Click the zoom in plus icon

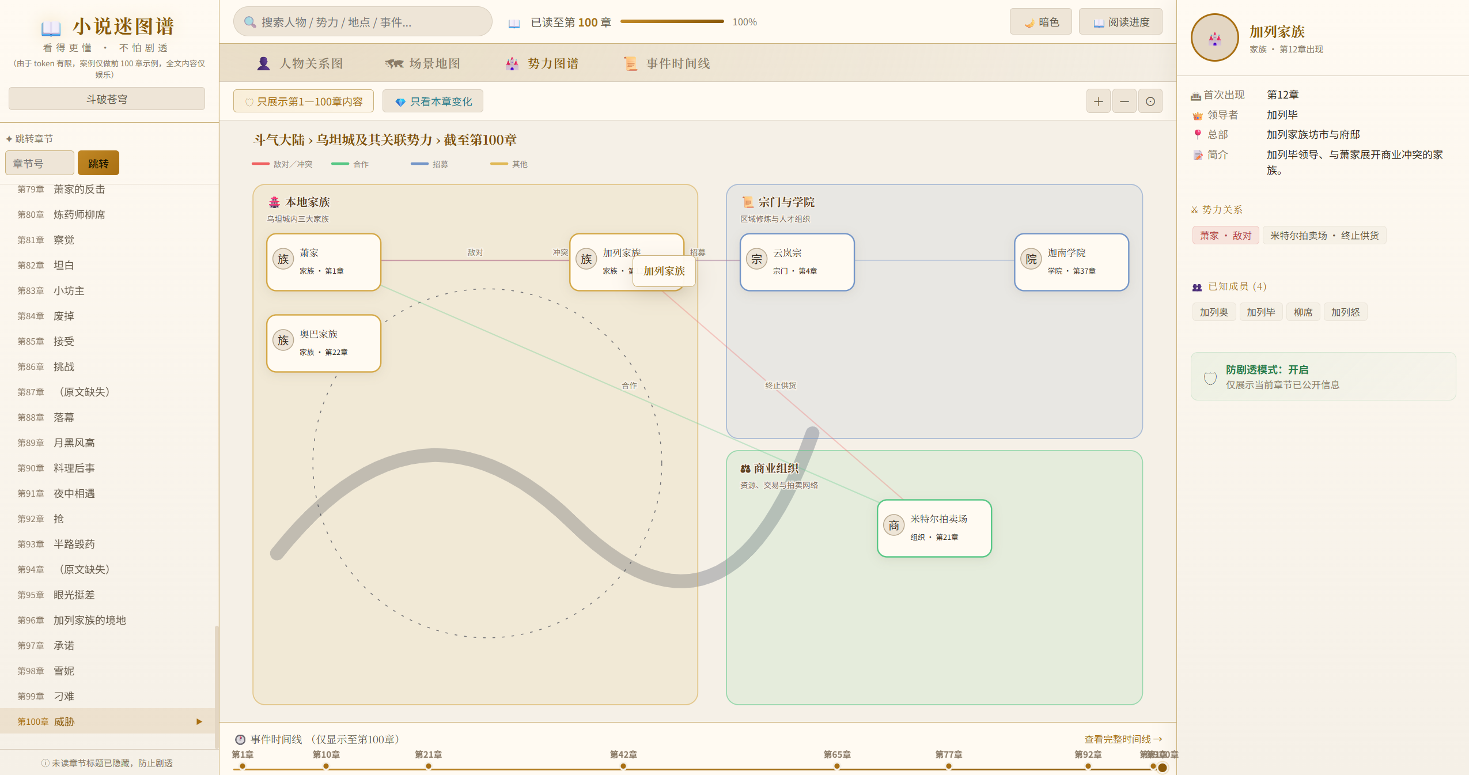[x=1098, y=101]
